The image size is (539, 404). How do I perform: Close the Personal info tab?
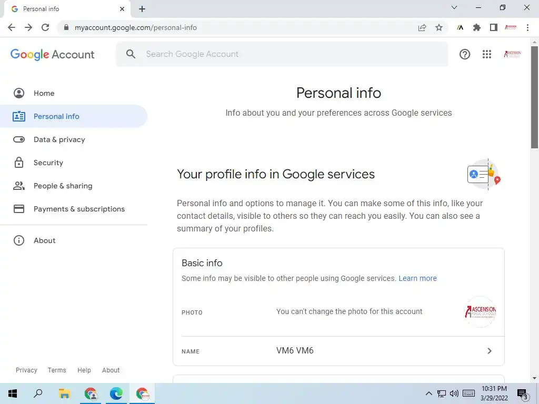click(122, 9)
